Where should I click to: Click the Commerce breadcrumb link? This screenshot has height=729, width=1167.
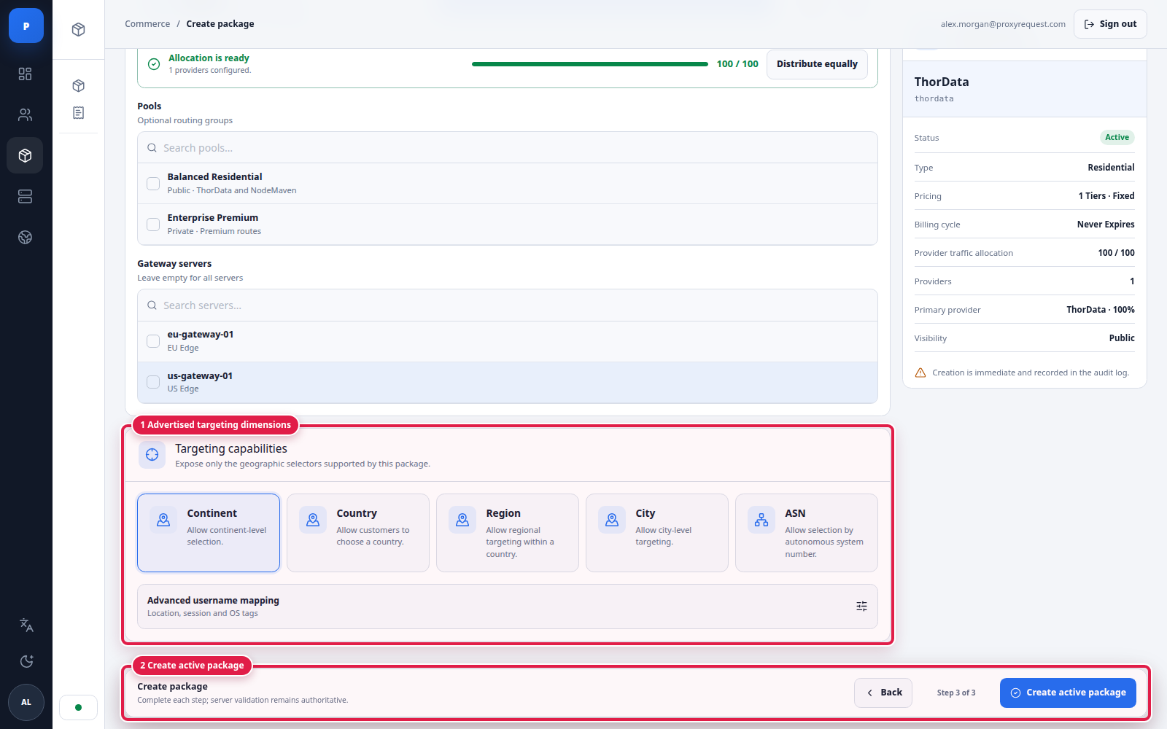pos(147,24)
